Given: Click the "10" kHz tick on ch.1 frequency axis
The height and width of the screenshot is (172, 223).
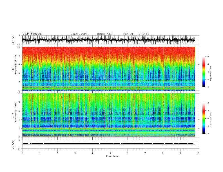Looking at the screenshot, I should (19, 47).
